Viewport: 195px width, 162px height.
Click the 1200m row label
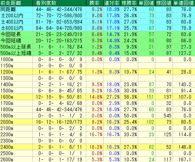coord(7,72)
